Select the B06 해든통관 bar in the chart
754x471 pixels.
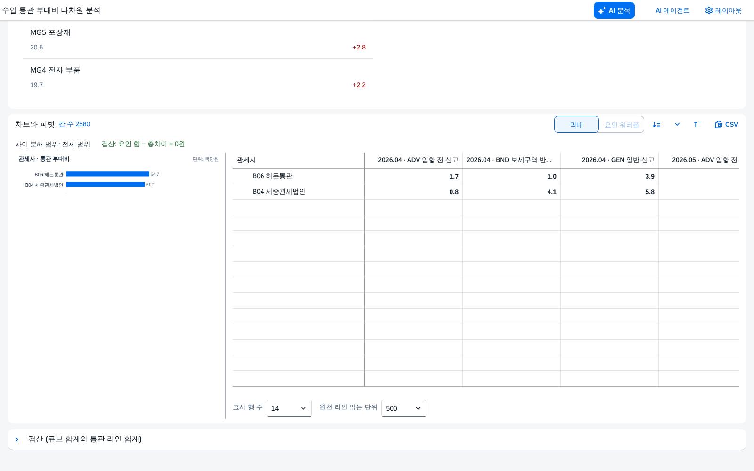[x=107, y=174]
